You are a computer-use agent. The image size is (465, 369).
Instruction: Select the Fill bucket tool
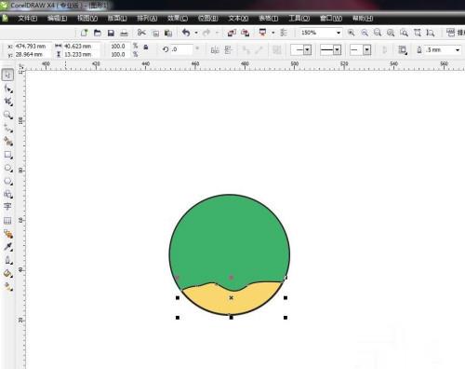[7, 273]
